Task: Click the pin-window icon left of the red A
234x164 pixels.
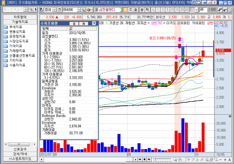Action: point(205,3)
